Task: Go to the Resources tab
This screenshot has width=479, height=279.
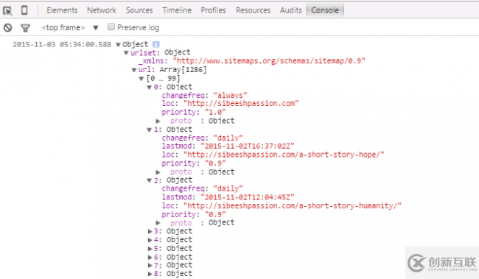Action: 253,10
